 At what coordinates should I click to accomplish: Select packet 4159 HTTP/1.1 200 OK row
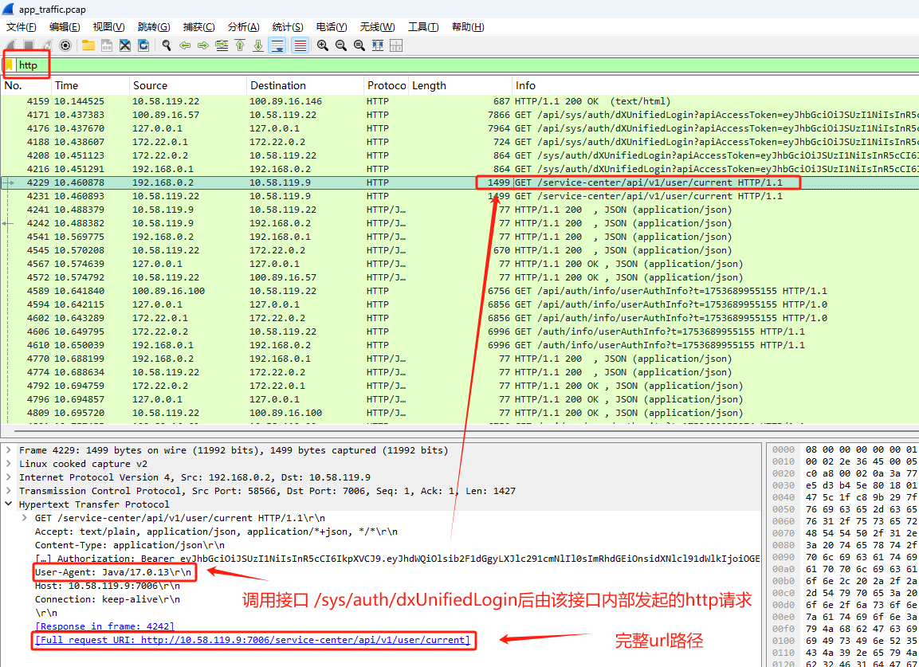tap(459, 101)
